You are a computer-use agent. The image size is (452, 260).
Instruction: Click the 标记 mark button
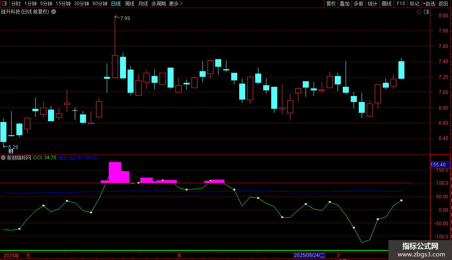point(414,4)
